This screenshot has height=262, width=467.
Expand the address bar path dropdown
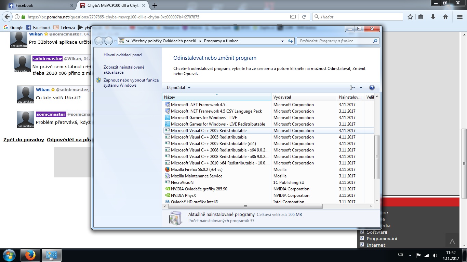282,41
